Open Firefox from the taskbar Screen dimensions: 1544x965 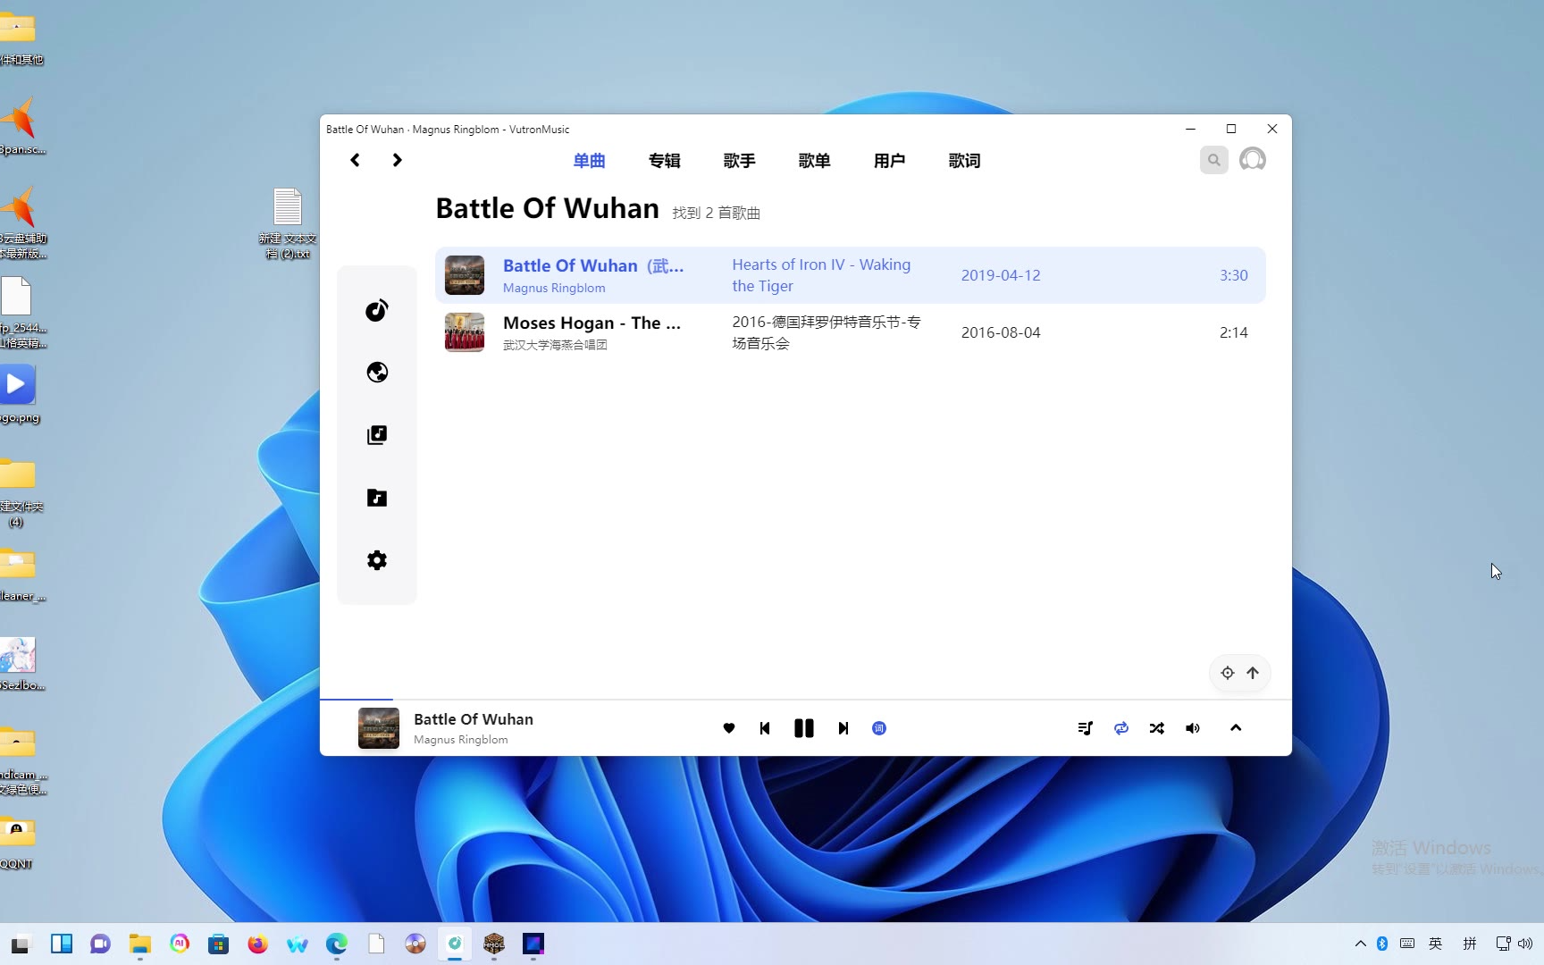coord(258,944)
